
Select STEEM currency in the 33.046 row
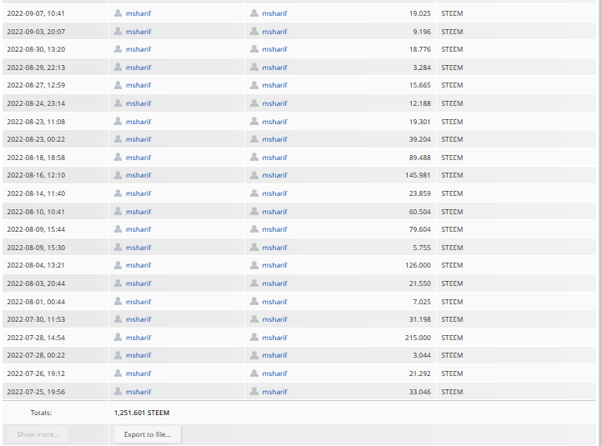point(452,392)
